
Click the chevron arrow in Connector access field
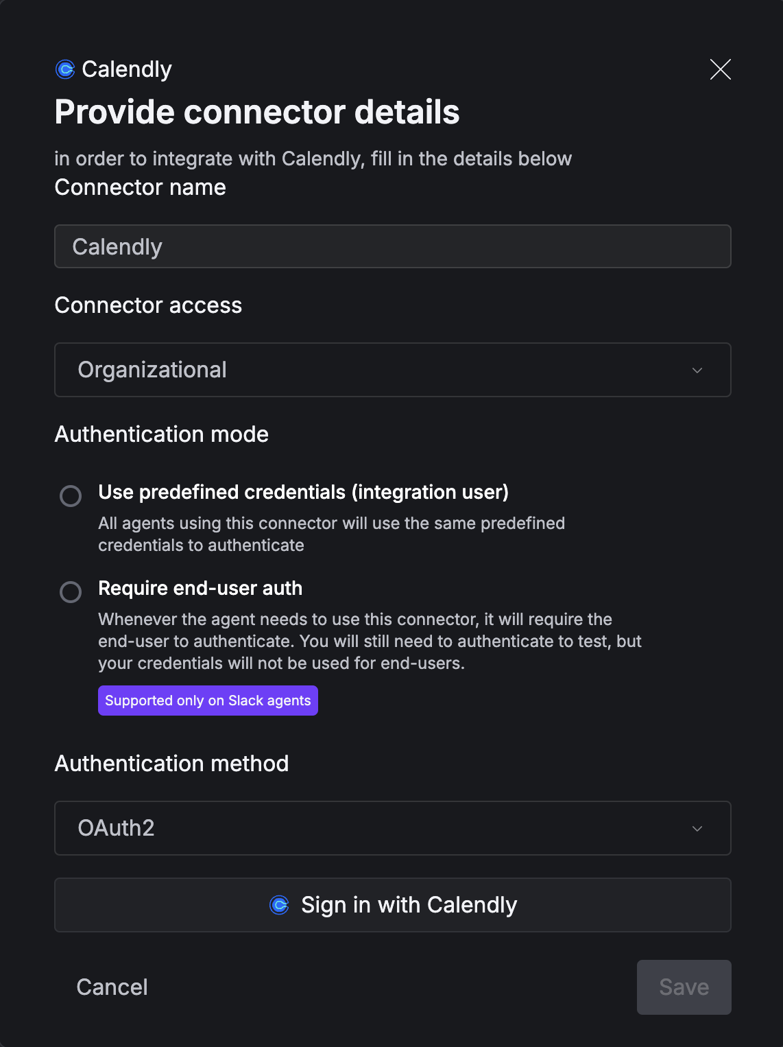coord(697,370)
